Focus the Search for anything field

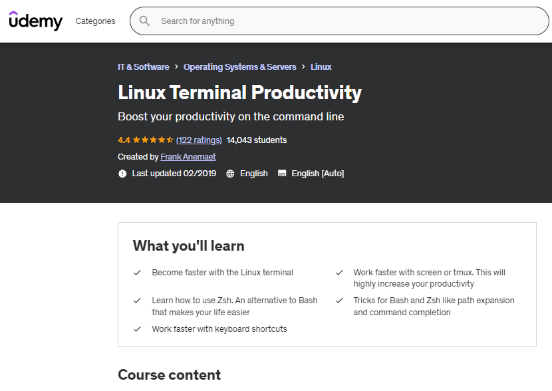click(x=346, y=21)
